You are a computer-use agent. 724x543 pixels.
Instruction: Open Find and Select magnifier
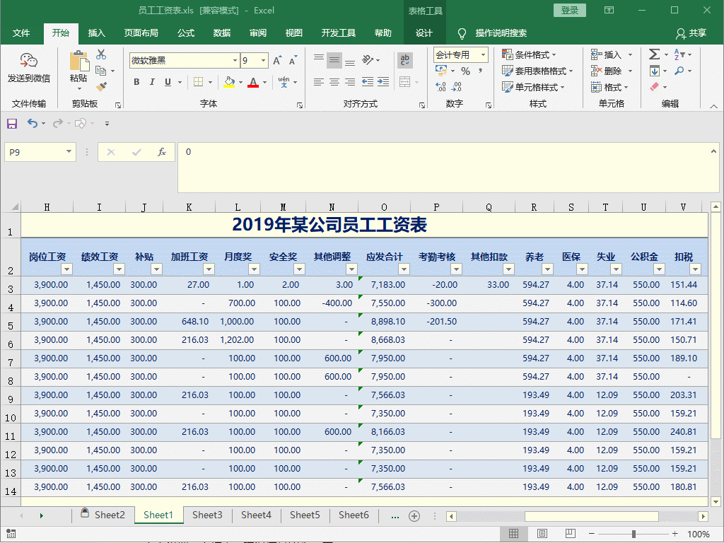pos(679,71)
